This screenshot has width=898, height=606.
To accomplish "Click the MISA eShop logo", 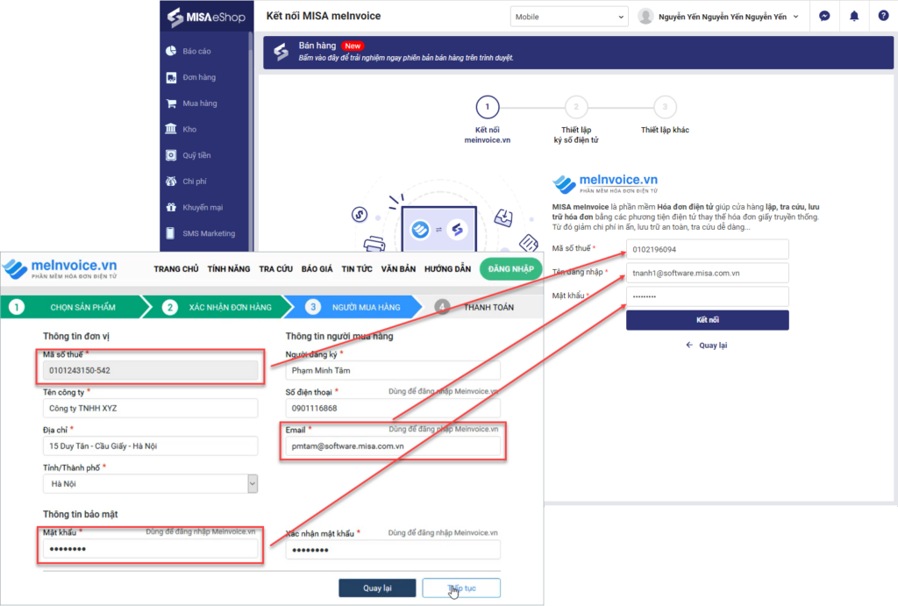I will 206,18.
